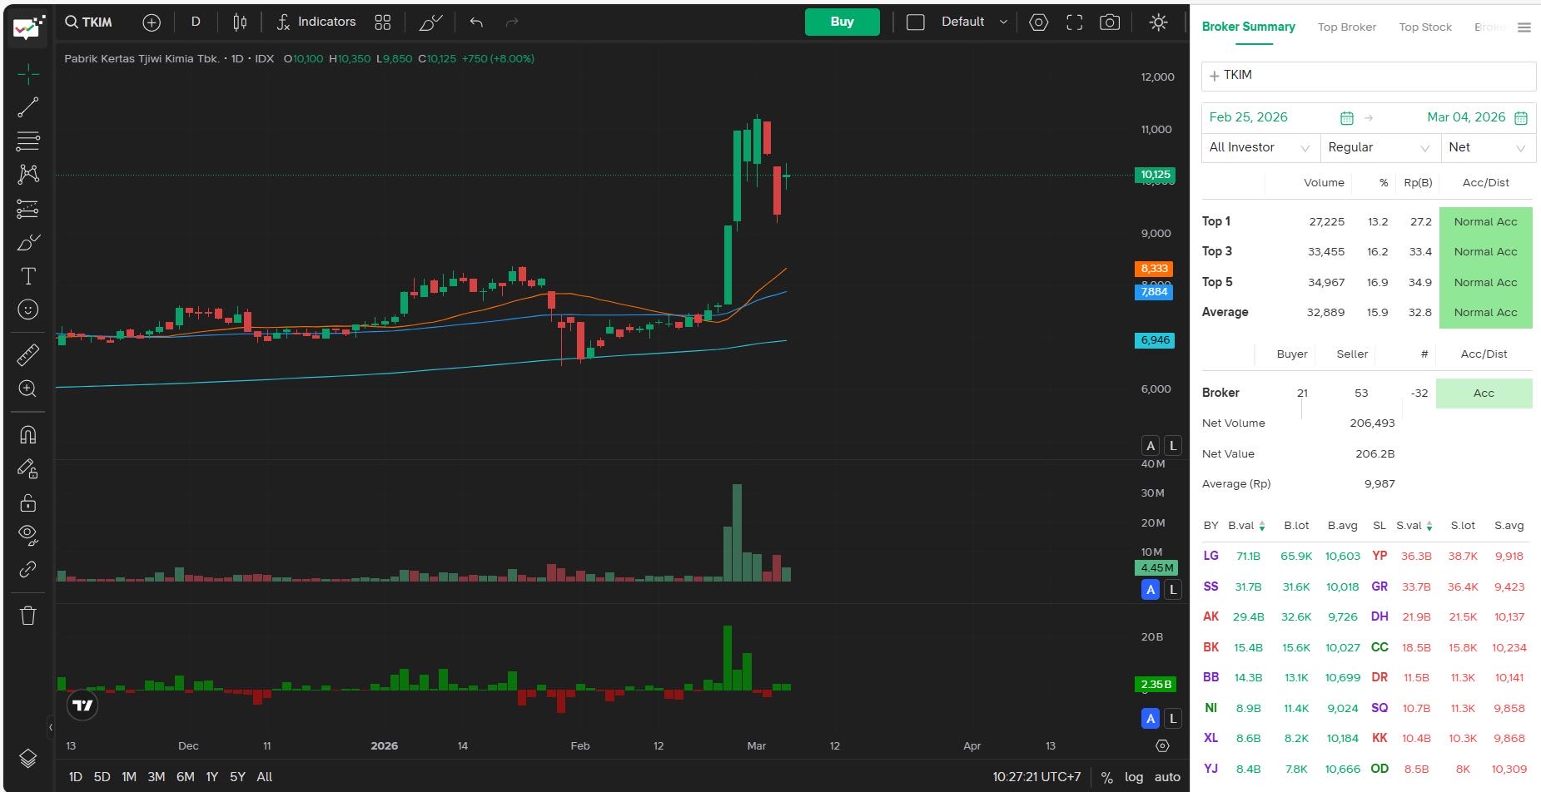The height and width of the screenshot is (792, 1541).
Task: Open chart settings hexagon icon
Action: [x=1039, y=22]
